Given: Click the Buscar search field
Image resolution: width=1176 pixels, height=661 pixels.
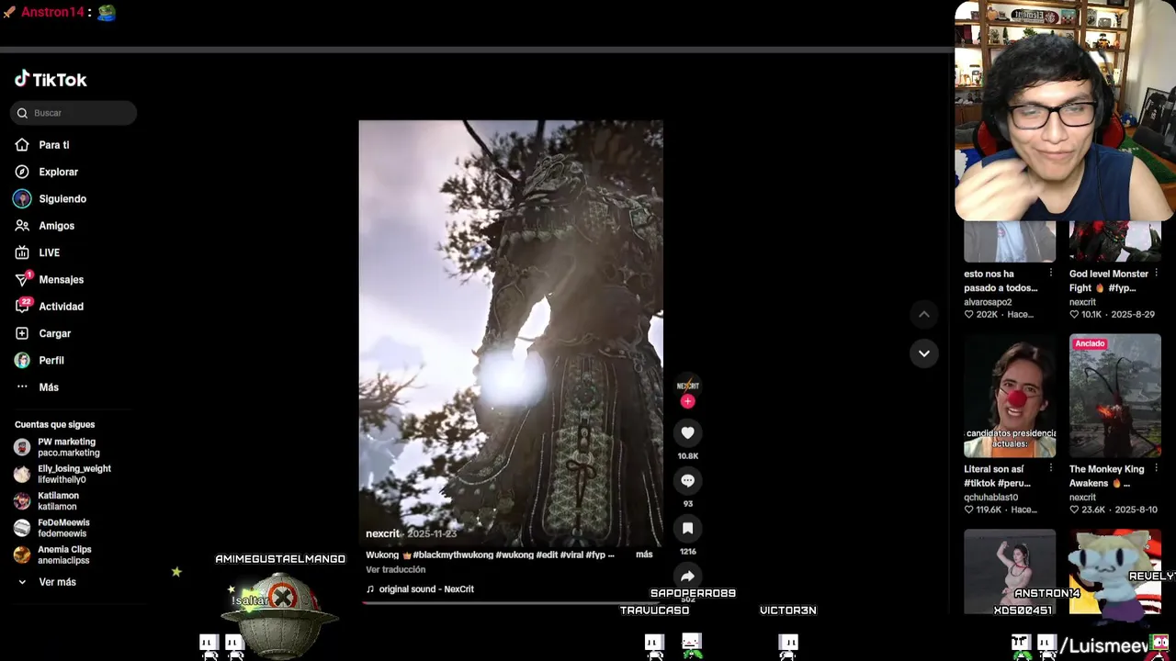Looking at the screenshot, I should coord(73,113).
